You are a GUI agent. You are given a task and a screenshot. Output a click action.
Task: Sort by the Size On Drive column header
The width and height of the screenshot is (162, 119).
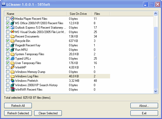[79, 14]
